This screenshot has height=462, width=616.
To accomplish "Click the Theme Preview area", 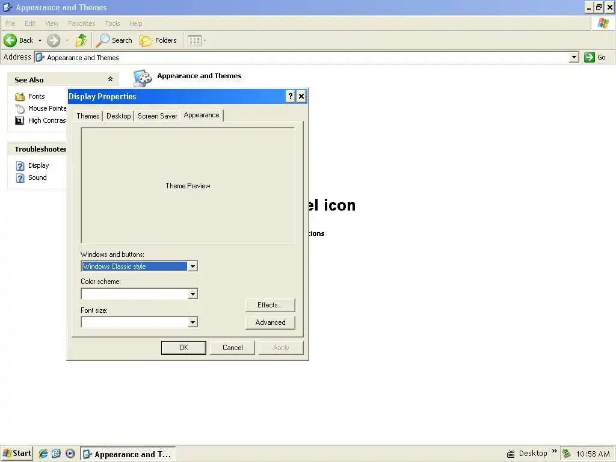I will click(x=188, y=186).
